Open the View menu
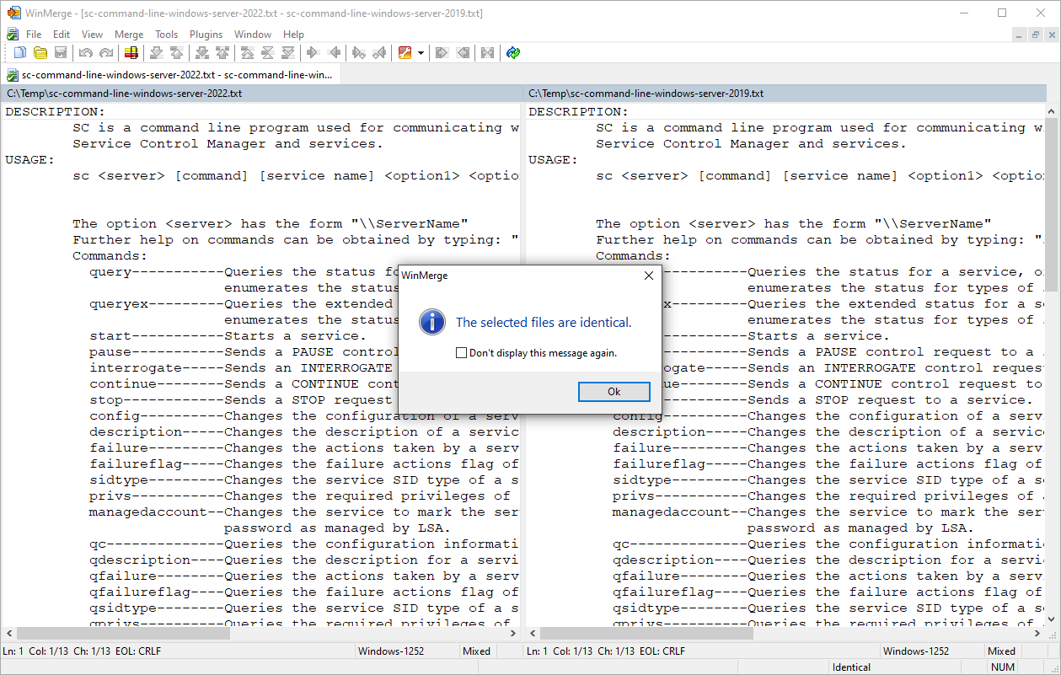This screenshot has height=675, width=1061. (x=92, y=35)
